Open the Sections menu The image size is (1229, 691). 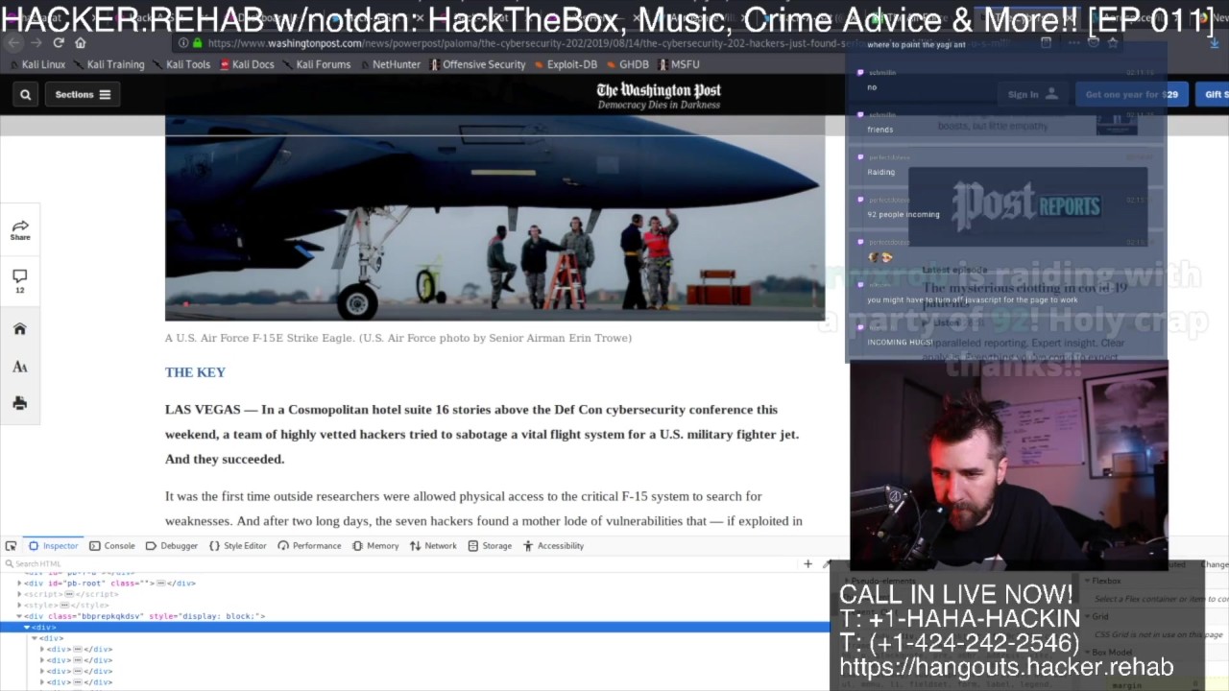pos(83,94)
